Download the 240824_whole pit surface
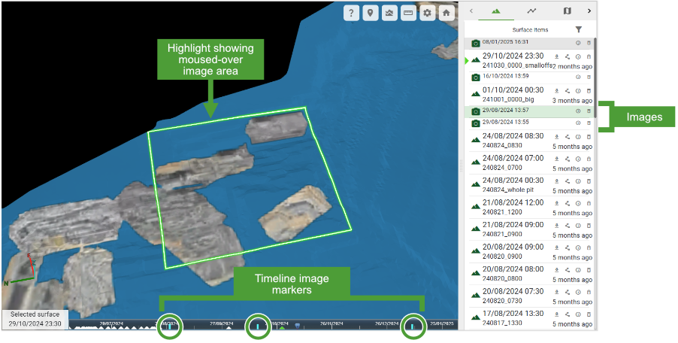The width and height of the screenshot is (678, 343). [x=557, y=181]
